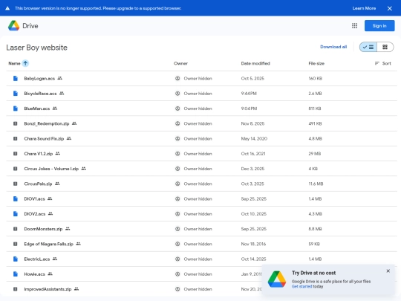Viewport: 401px width, 301px height.
Task: Click the shared icon next to CircusPals.zip
Action: pyautogui.click(x=57, y=184)
